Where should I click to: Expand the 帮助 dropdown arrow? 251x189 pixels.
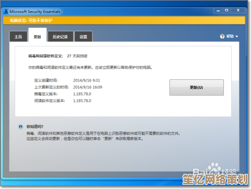click(x=237, y=37)
